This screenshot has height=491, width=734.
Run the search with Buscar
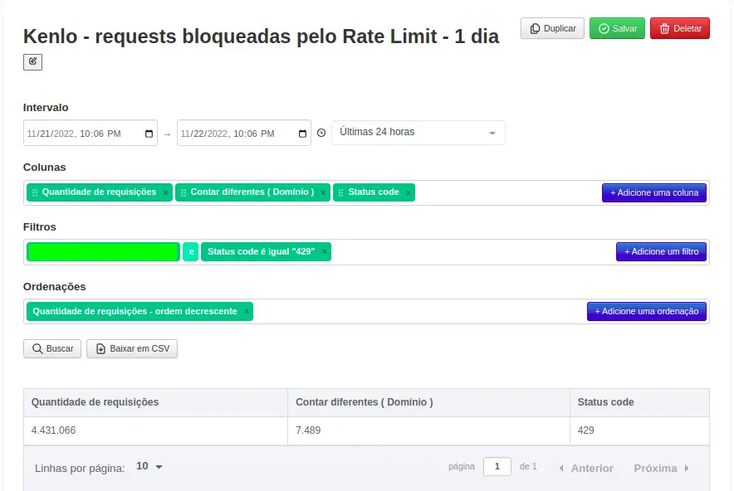click(51, 348)
